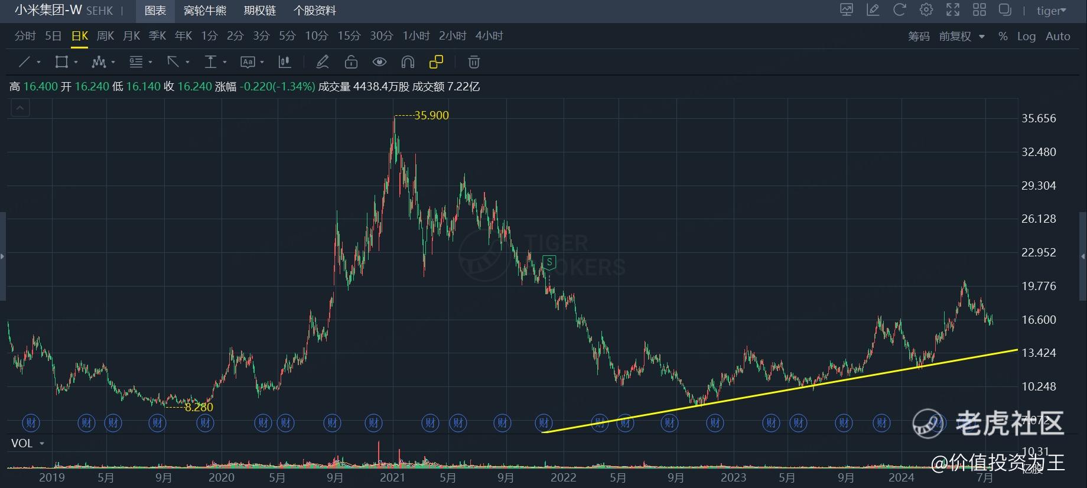
Task: Enter fullscreen chart mode
Action: pyautogui.click(x=953, y=10)
